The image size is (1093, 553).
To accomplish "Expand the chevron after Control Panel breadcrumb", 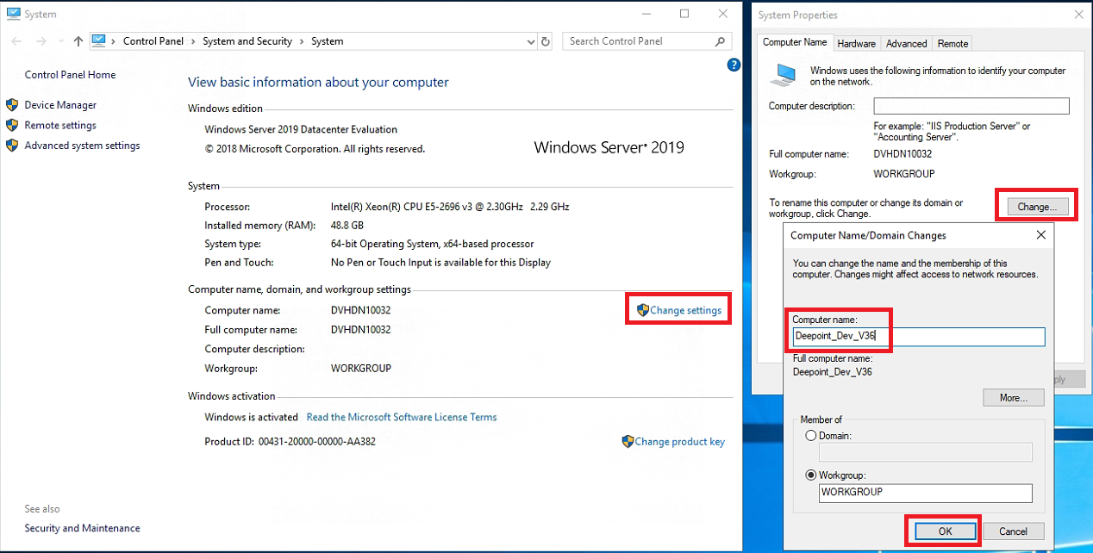I will (x=194, y=41).
